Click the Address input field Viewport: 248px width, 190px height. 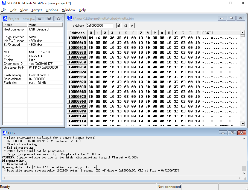(100, 26)
